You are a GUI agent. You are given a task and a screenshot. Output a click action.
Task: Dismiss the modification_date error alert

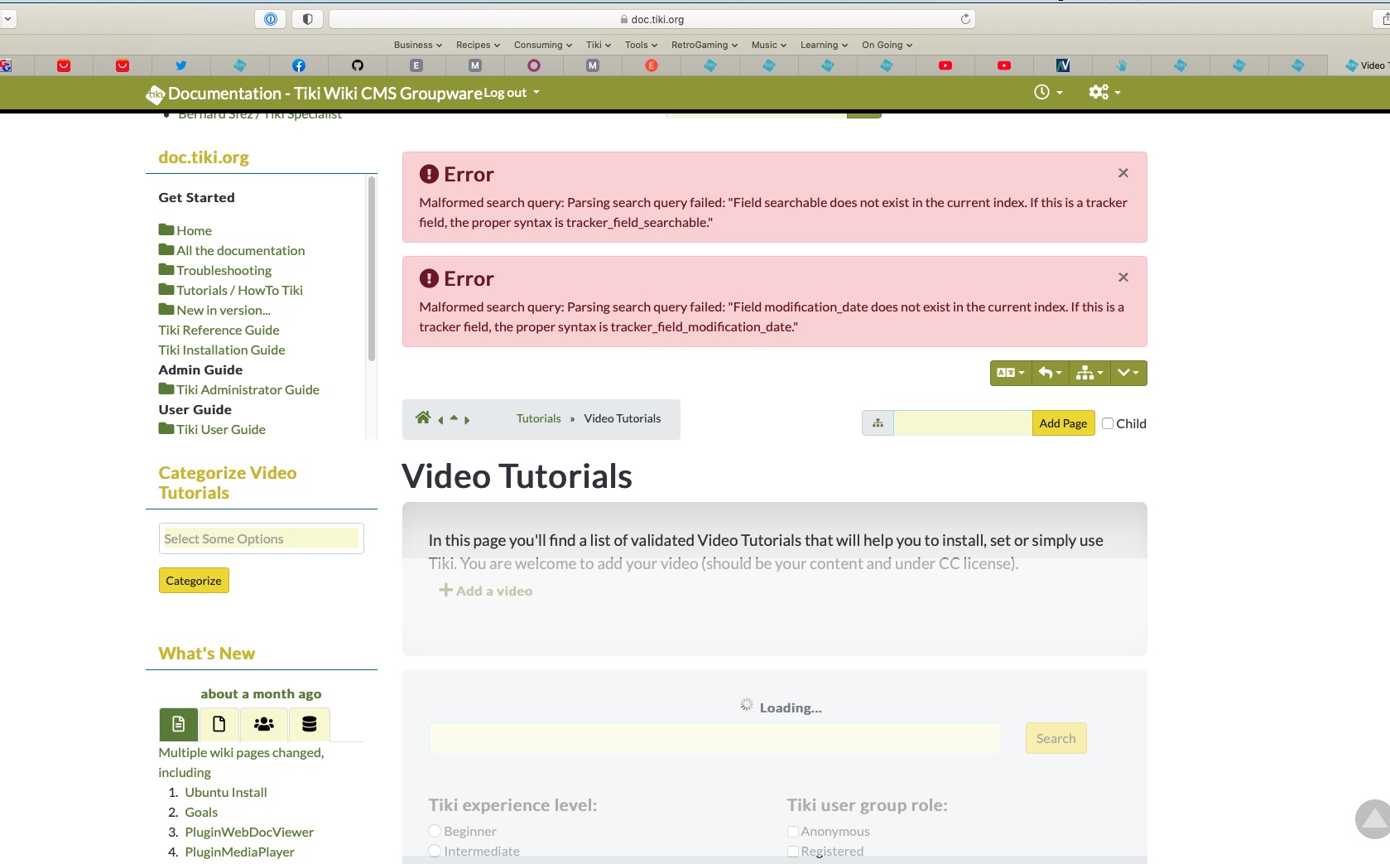tap(1123, 278)
